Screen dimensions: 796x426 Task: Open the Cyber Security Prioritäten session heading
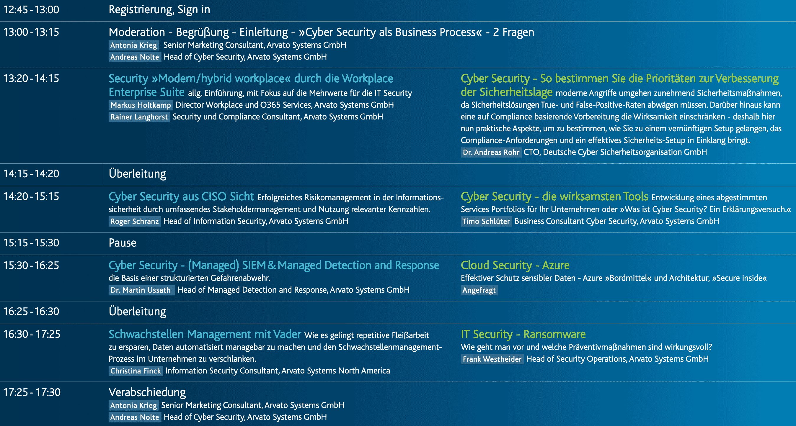(619, 85)
